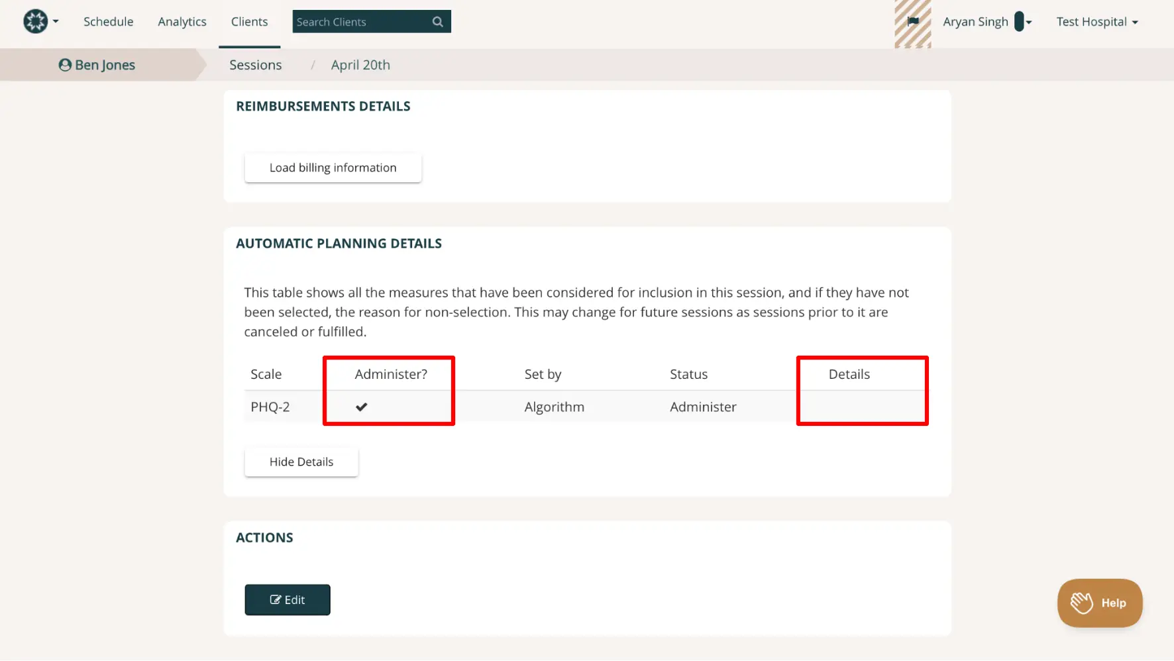Toggle the Administer checkmark for PHQ-2
The height and width of the screenshot is (661, 1174).
(x=362, y=407)
